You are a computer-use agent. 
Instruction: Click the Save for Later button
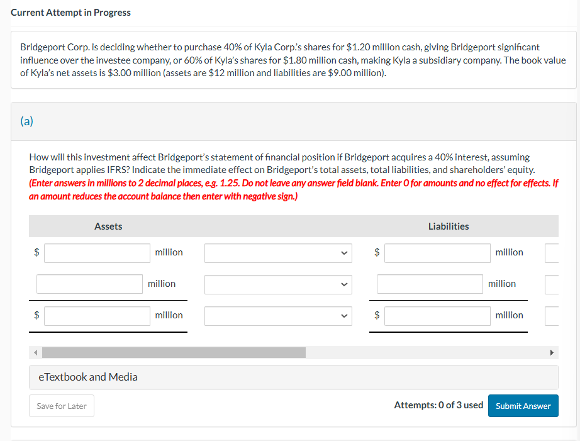click(61, 406)
